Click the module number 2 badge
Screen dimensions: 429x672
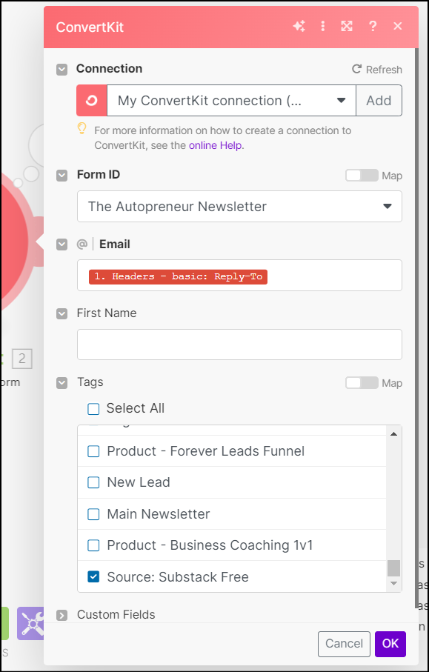point(21,359)
